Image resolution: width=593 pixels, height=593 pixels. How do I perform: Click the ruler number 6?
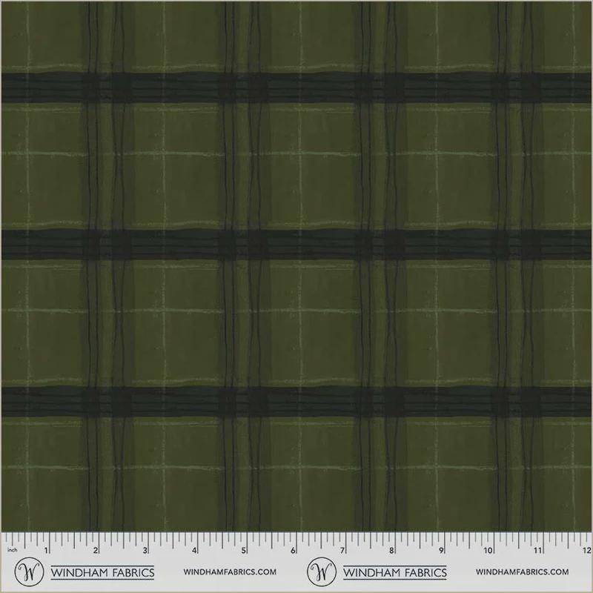pyautogui.click(x=293, y=551)
